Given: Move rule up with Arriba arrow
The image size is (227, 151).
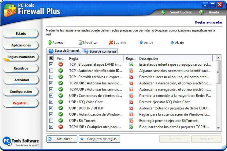Looking at the screenshot, I should (141, 42).
